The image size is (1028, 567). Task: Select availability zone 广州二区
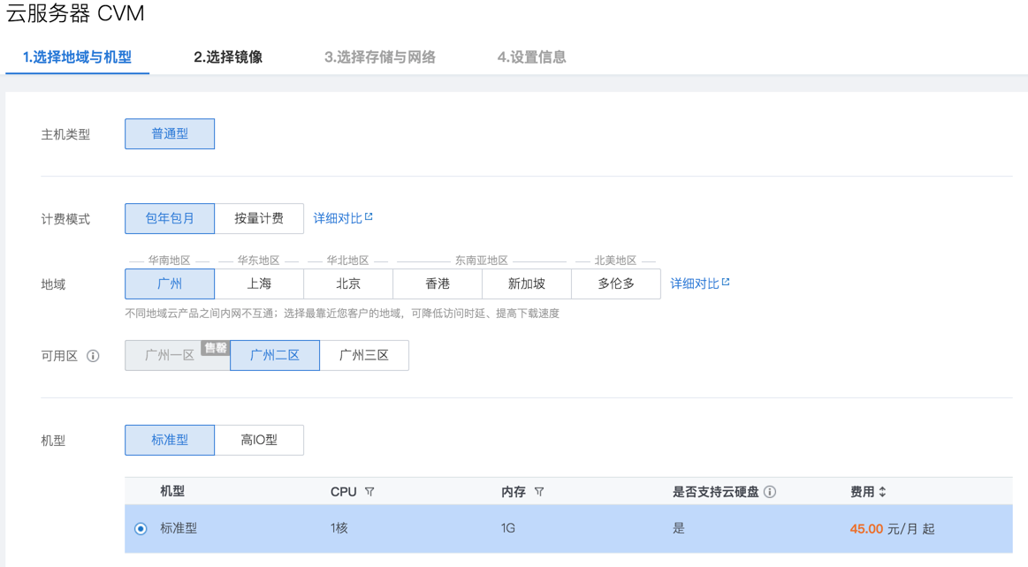pyautogui.click(x=275, y=356)
